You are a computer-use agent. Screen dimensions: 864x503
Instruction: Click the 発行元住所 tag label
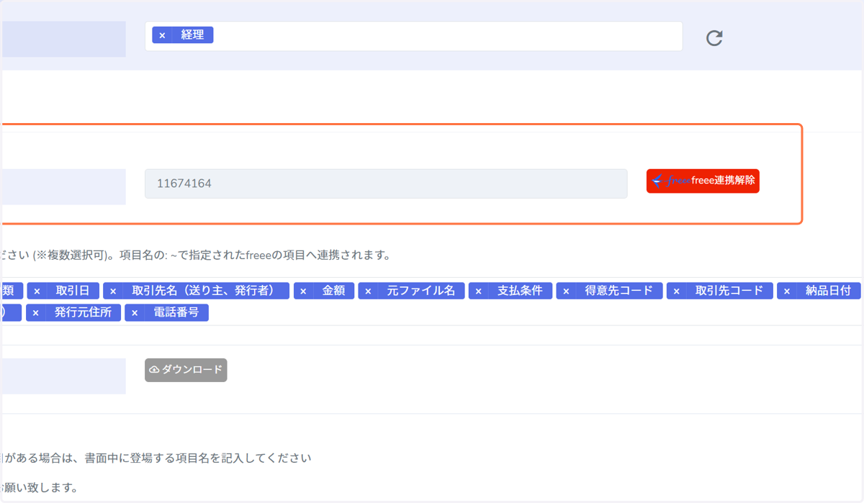click(83, 312)
